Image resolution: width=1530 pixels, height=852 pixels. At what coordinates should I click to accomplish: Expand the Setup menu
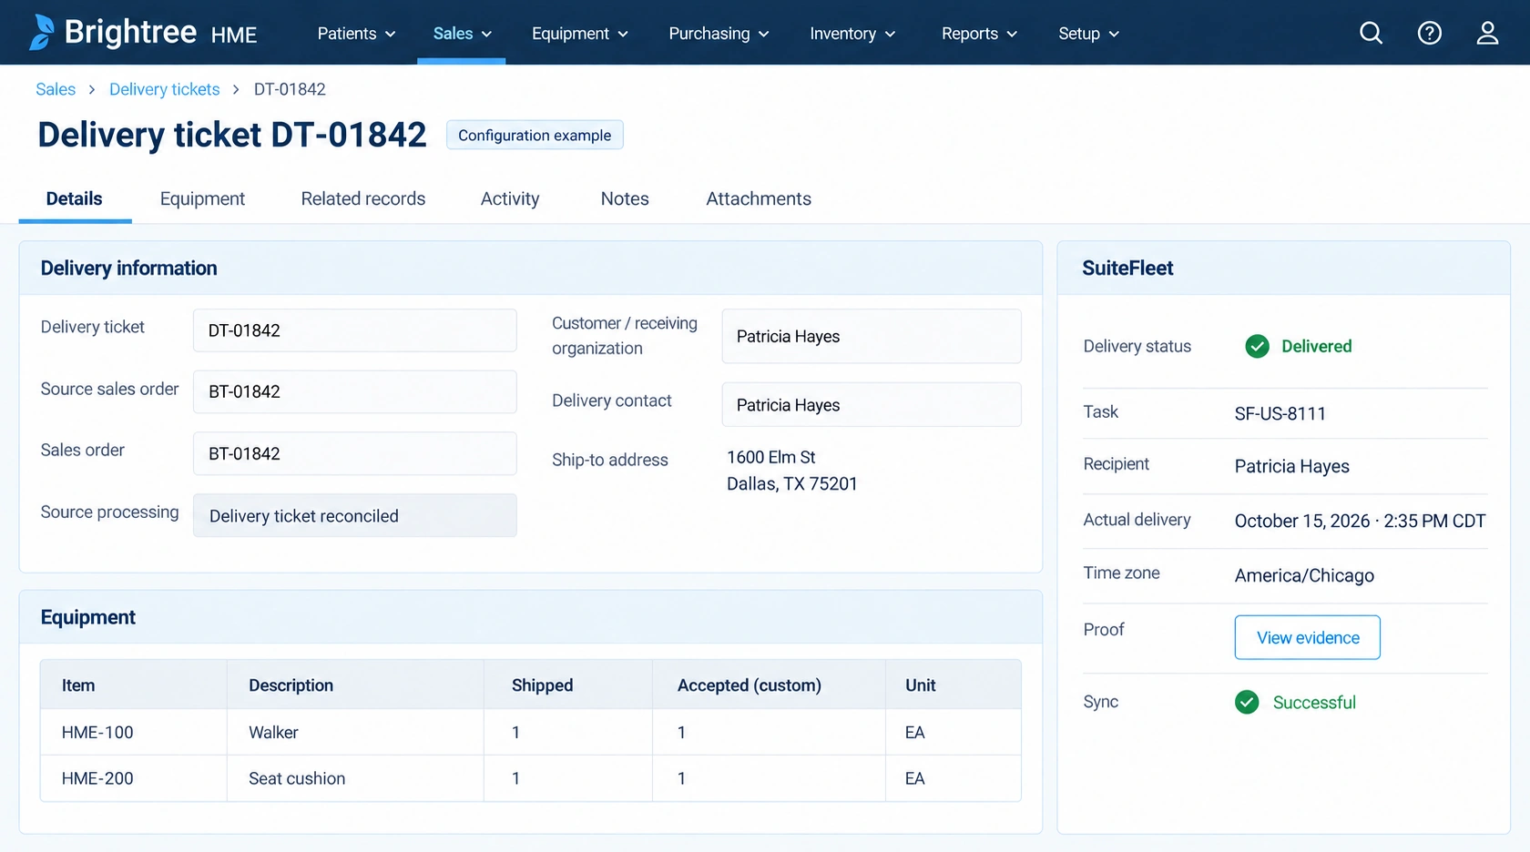[x=1088, y=34]
